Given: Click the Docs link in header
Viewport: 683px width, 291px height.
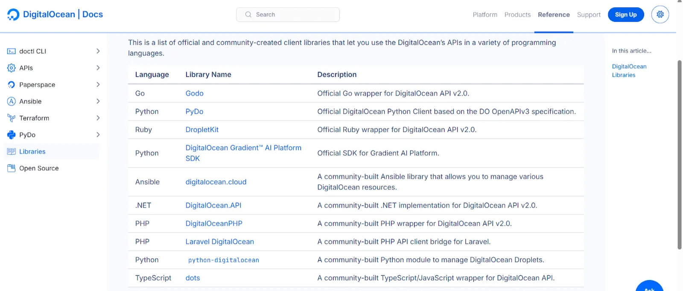Looking at the screenshot, I should click(x=93, y=15).
